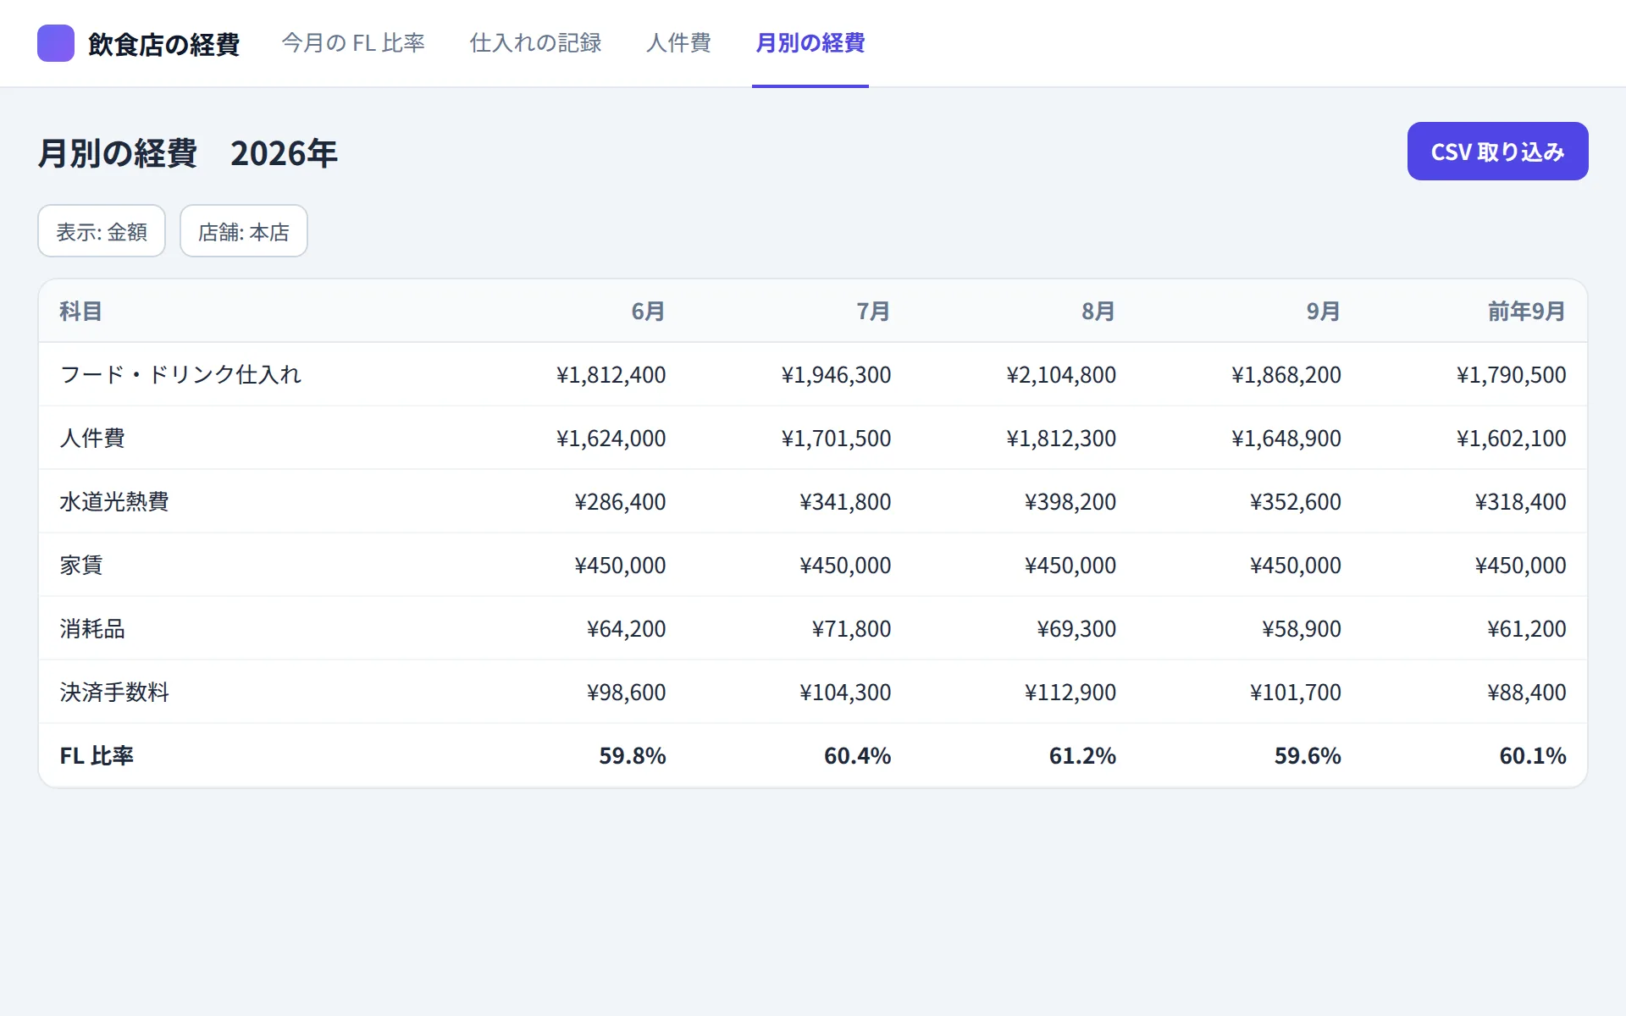Click the 7月 column header

click(873, 312)
